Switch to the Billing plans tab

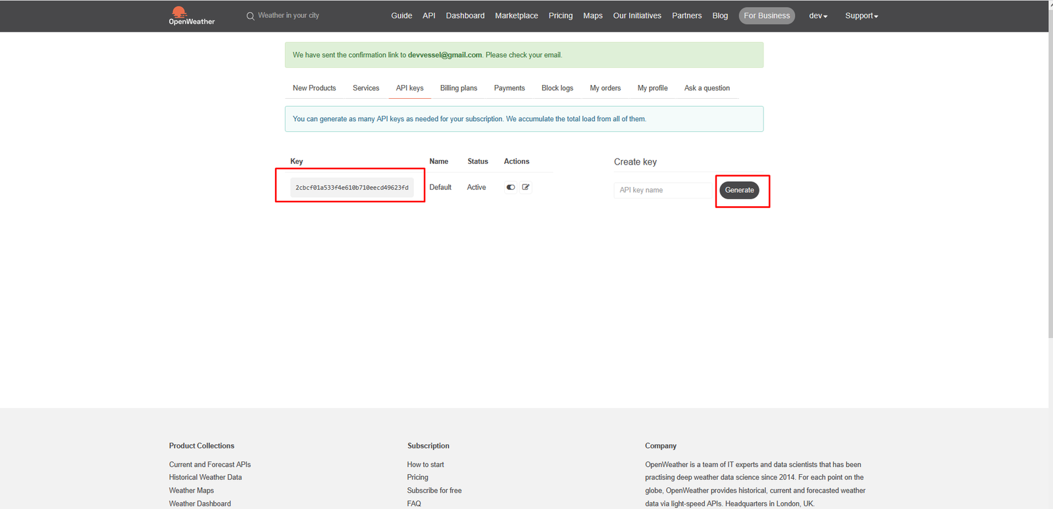pos(459,88)
